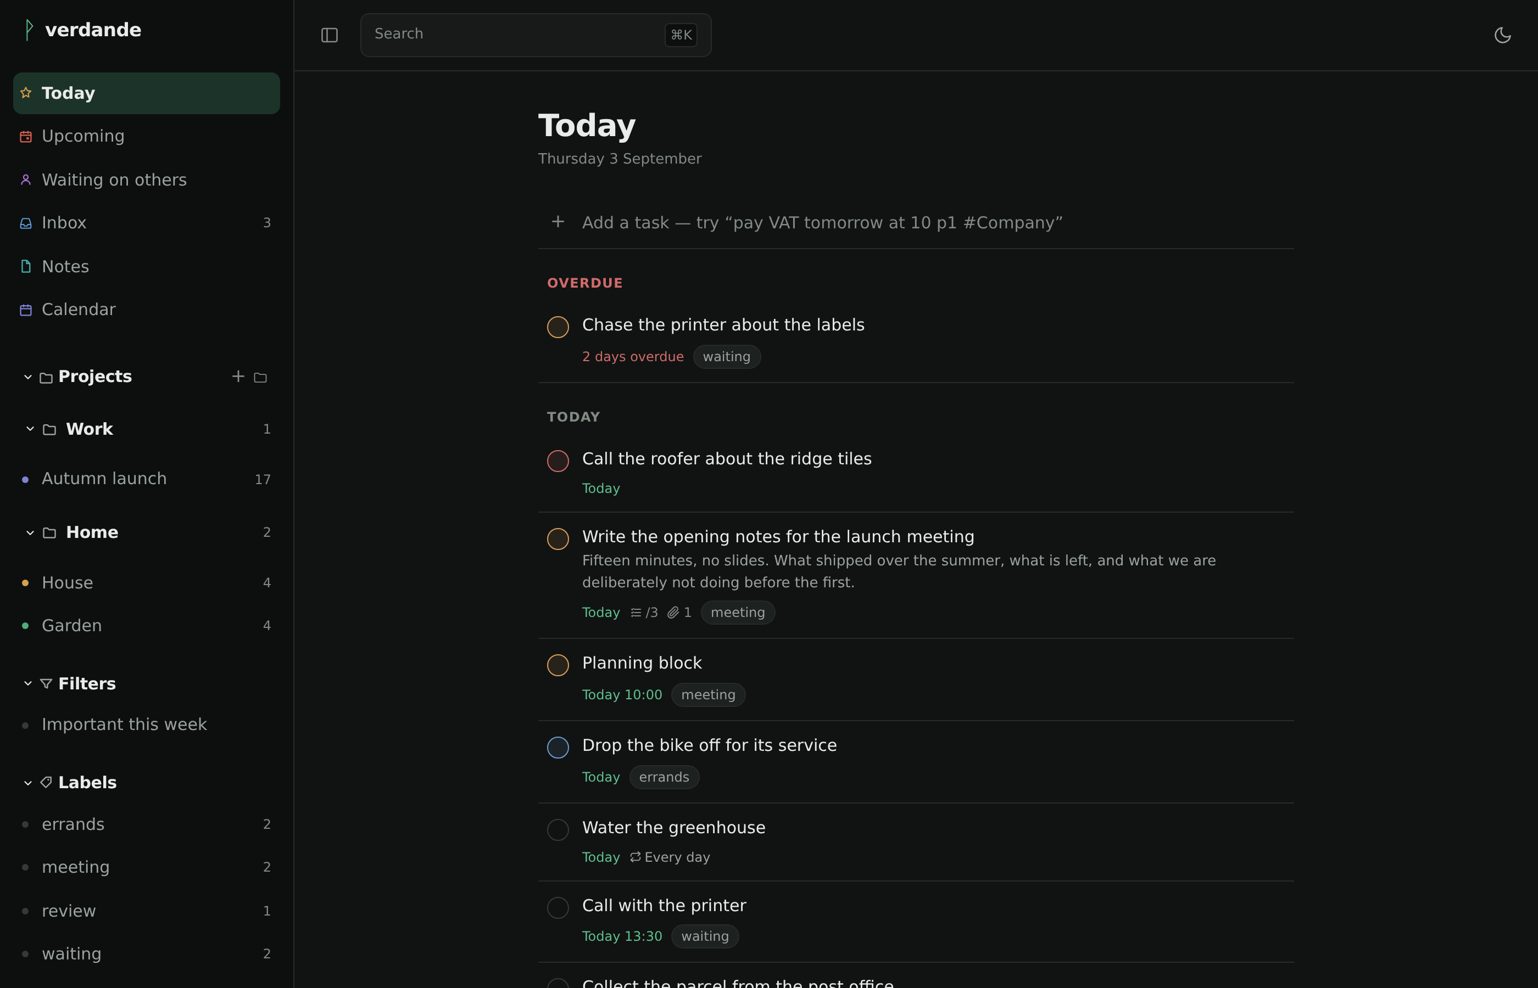This screenshot has height=988, width=1538.
Task: Open the Autumn launch project
Action: (x=146, y=479)
